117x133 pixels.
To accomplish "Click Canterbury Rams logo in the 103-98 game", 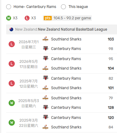I will (46, 48).
